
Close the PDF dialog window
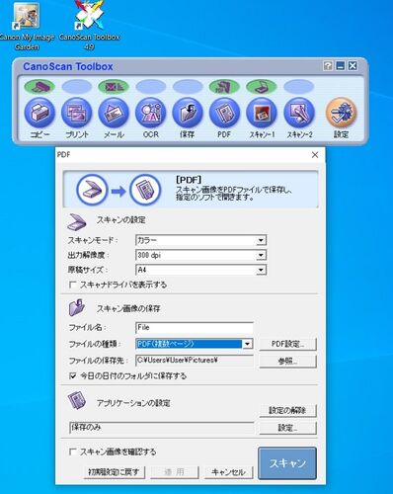pyautogui.click(x=315, y=154)
